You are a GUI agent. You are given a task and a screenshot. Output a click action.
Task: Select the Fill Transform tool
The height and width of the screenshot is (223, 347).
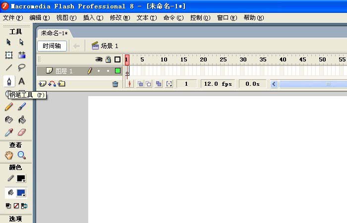coord(22,55)
